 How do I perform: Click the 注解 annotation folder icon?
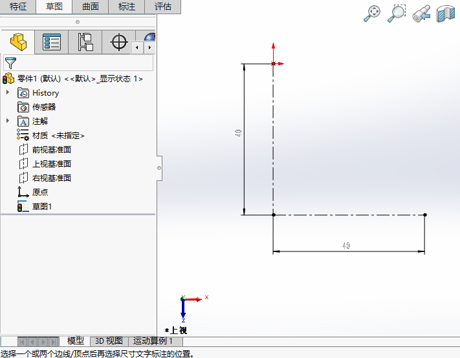pyautogui.click(x=23, y=121)
